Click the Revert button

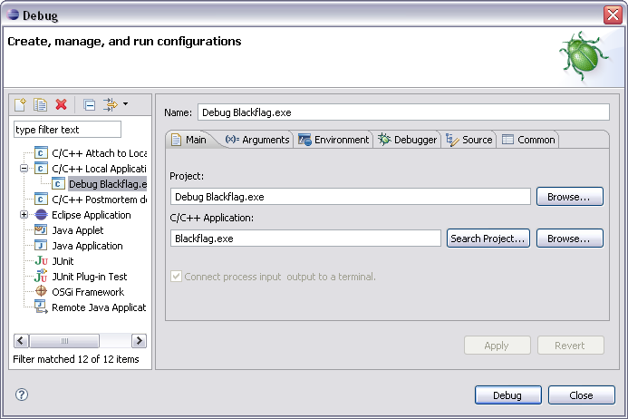click(570, 346)
